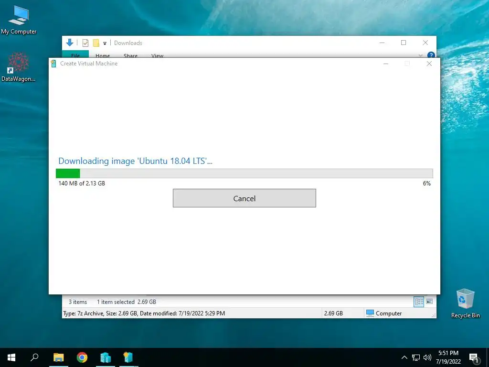Open the Hyper-V Manager taskbar icon

tap(106, 357)
